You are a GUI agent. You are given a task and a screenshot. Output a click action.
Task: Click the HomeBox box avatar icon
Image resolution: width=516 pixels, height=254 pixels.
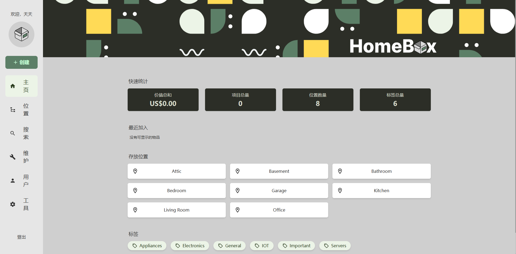[x=21, y=34]
